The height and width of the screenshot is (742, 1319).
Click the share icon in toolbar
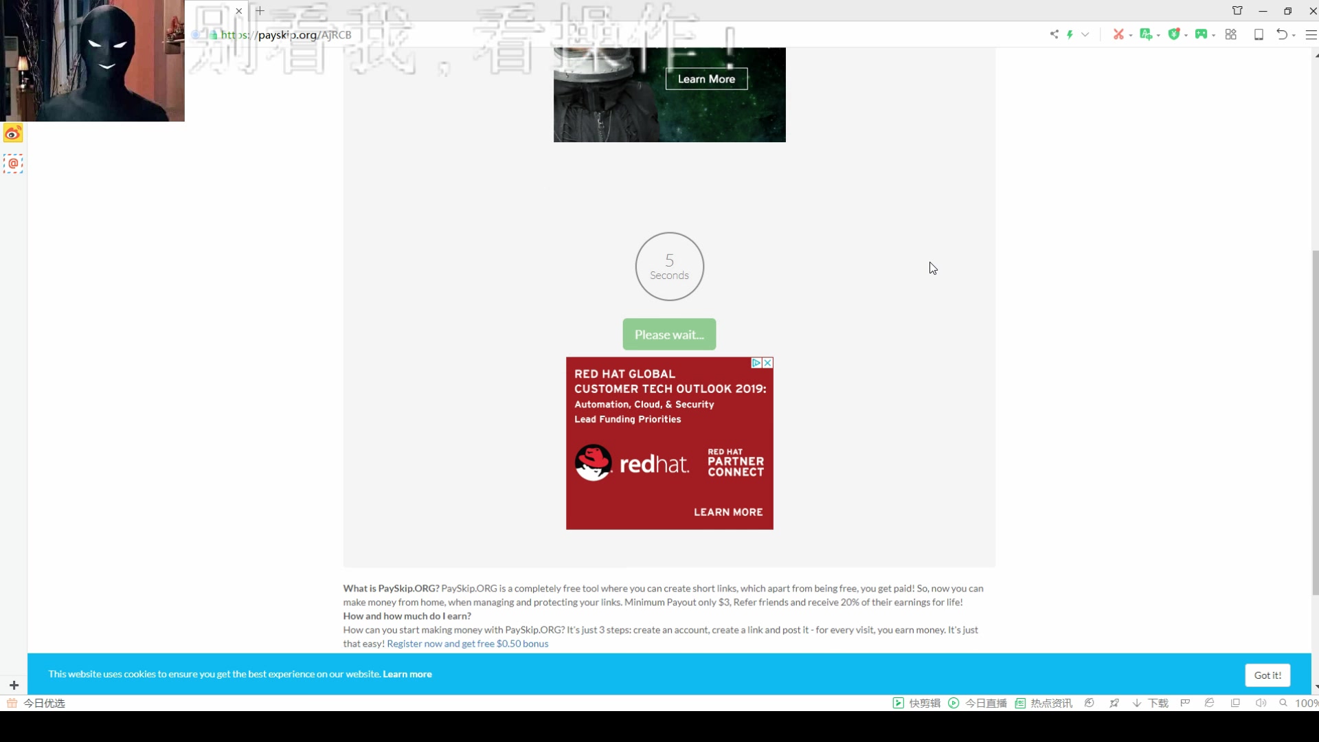(x=1054, y=34)
